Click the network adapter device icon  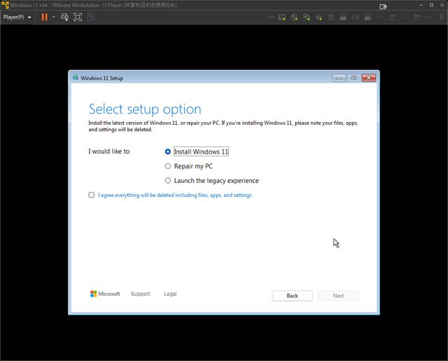point(307,17)
